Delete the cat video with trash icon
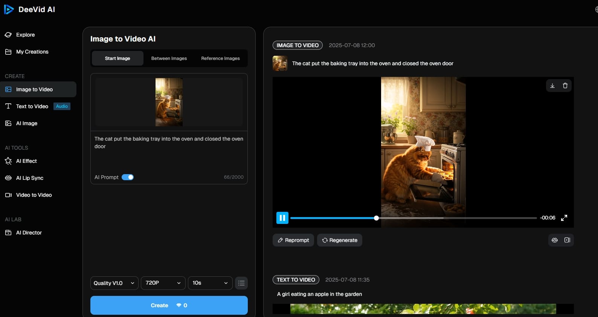Screen dimensions: 598x317 point(565,86)
